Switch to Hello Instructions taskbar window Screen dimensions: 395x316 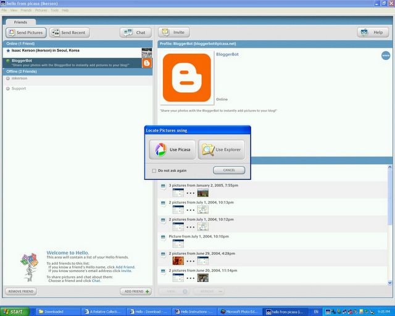195,312
